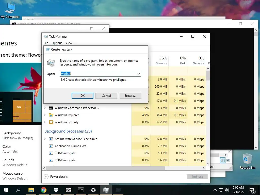Cancel the Create new task dialog

tap(106, 96)
